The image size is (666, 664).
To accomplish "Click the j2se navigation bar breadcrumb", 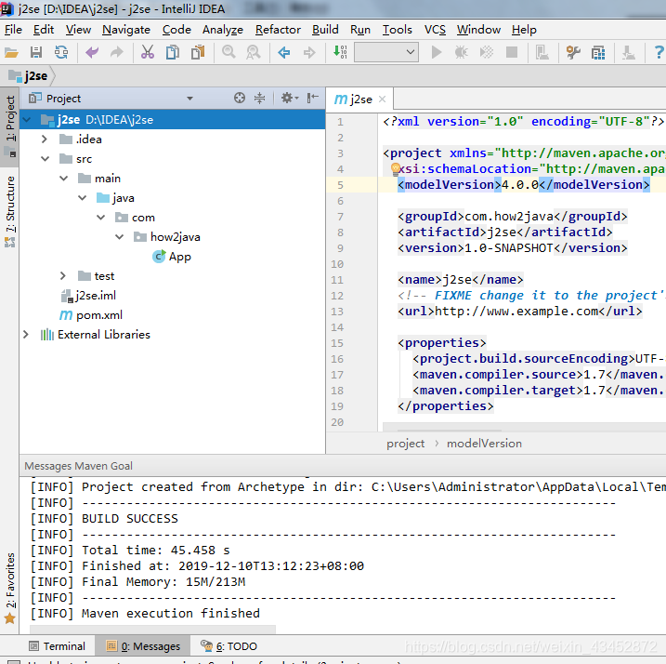I will point(29,75).
